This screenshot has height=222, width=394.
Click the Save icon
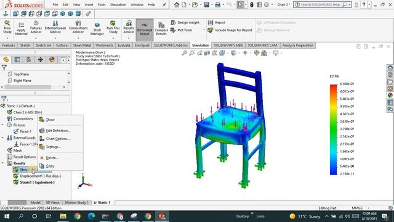click(x=207, y=4)
